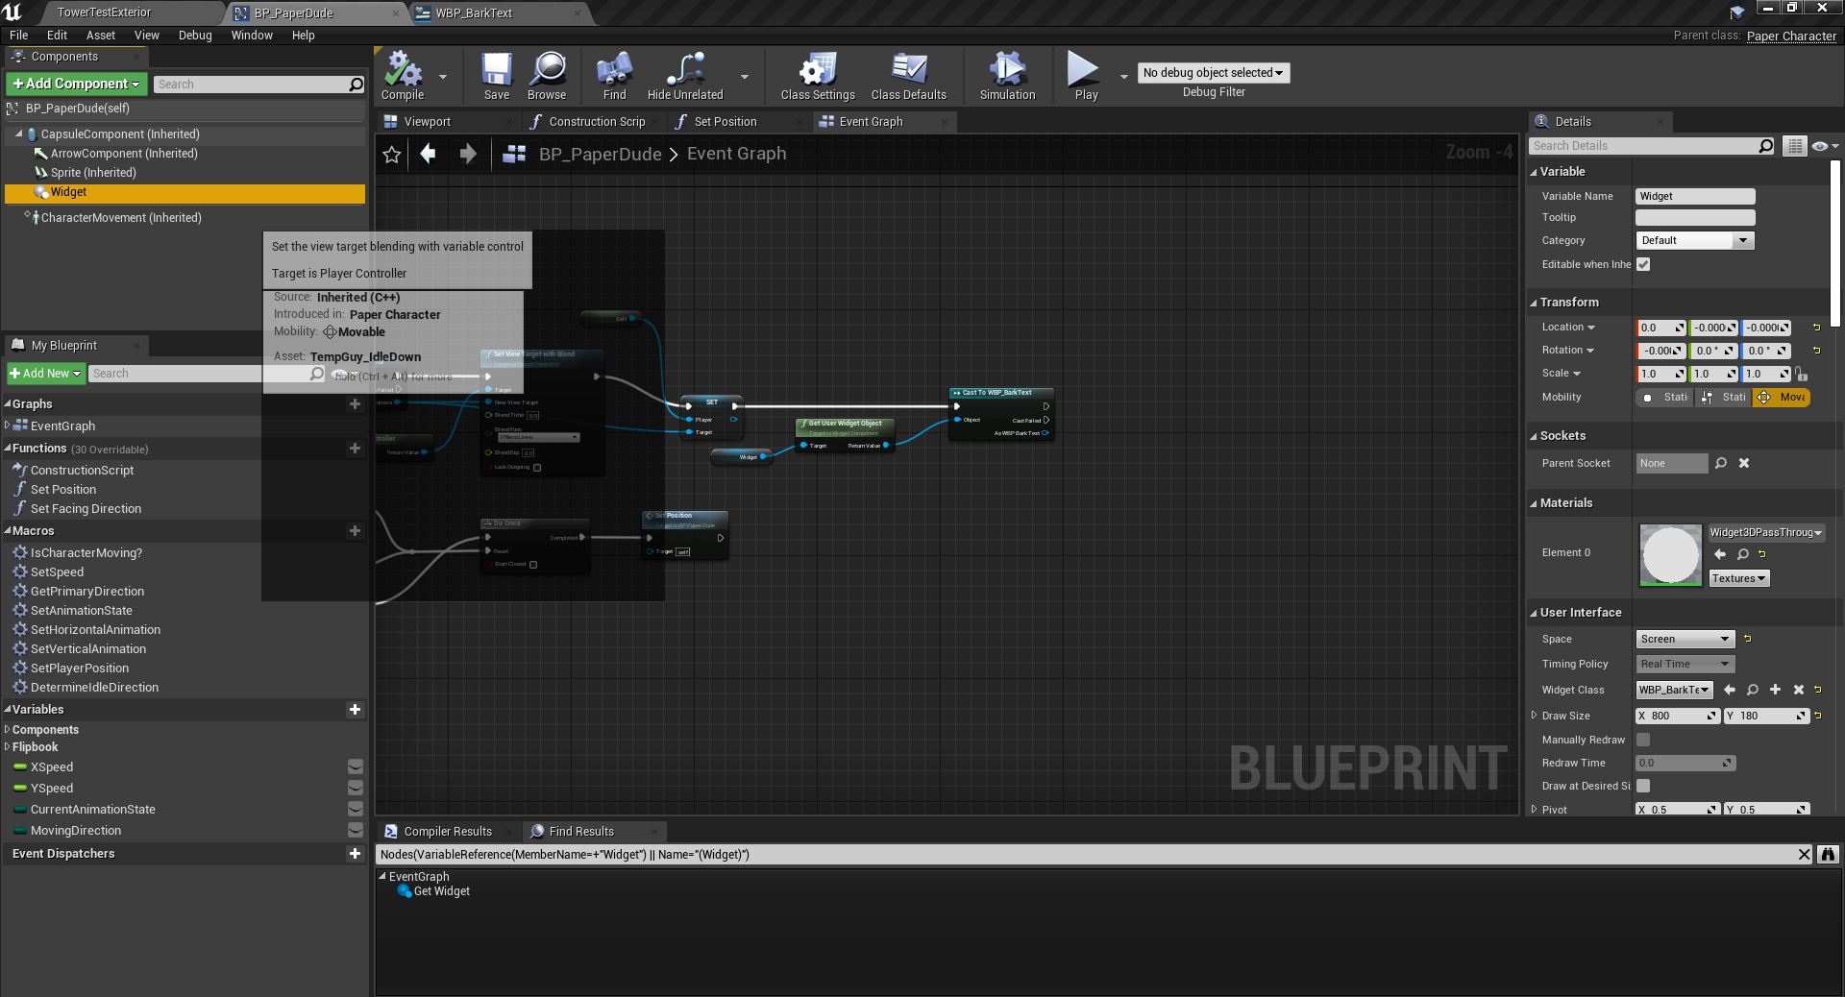Set Mobility to Movable
Image resolution: width=1845 pixels, height=997 pixels.
pyautogui.click(x=1781, y=397)
